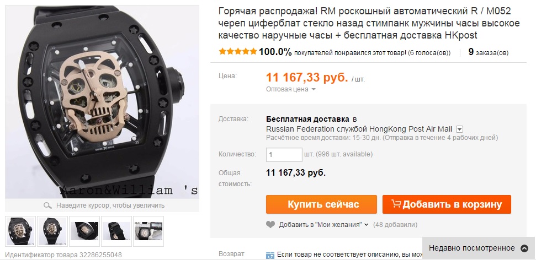Viewport: 536px width, 260px height.
Task: Expand the wishlist chevron next to Мои желания
Action: click(366, 225)
